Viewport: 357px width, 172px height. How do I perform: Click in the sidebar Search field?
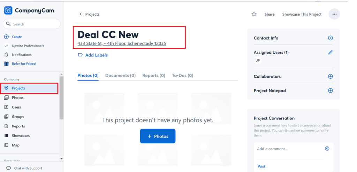point(32,24)
